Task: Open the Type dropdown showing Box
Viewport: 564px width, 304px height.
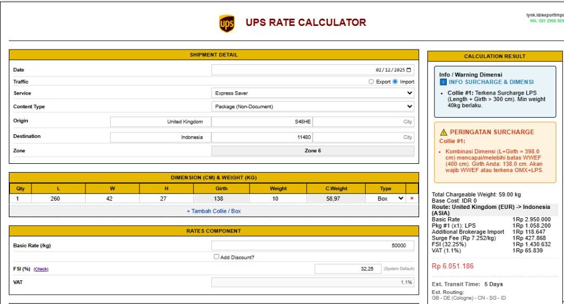Action: [390, 198]
